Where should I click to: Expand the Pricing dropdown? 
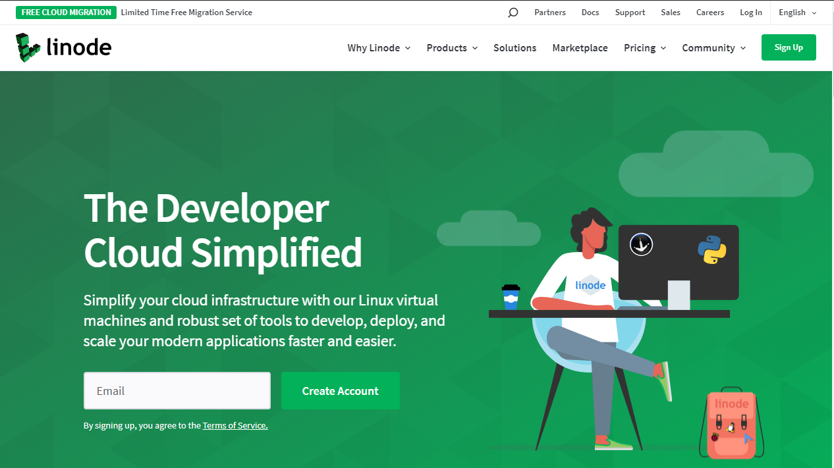click(x=645, y=48)
